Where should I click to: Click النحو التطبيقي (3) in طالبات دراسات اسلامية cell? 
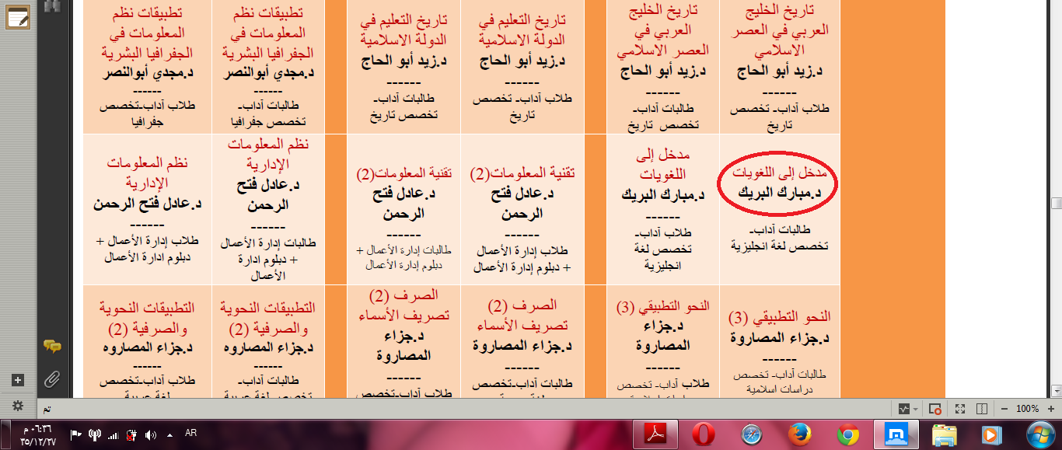(780, 318)
